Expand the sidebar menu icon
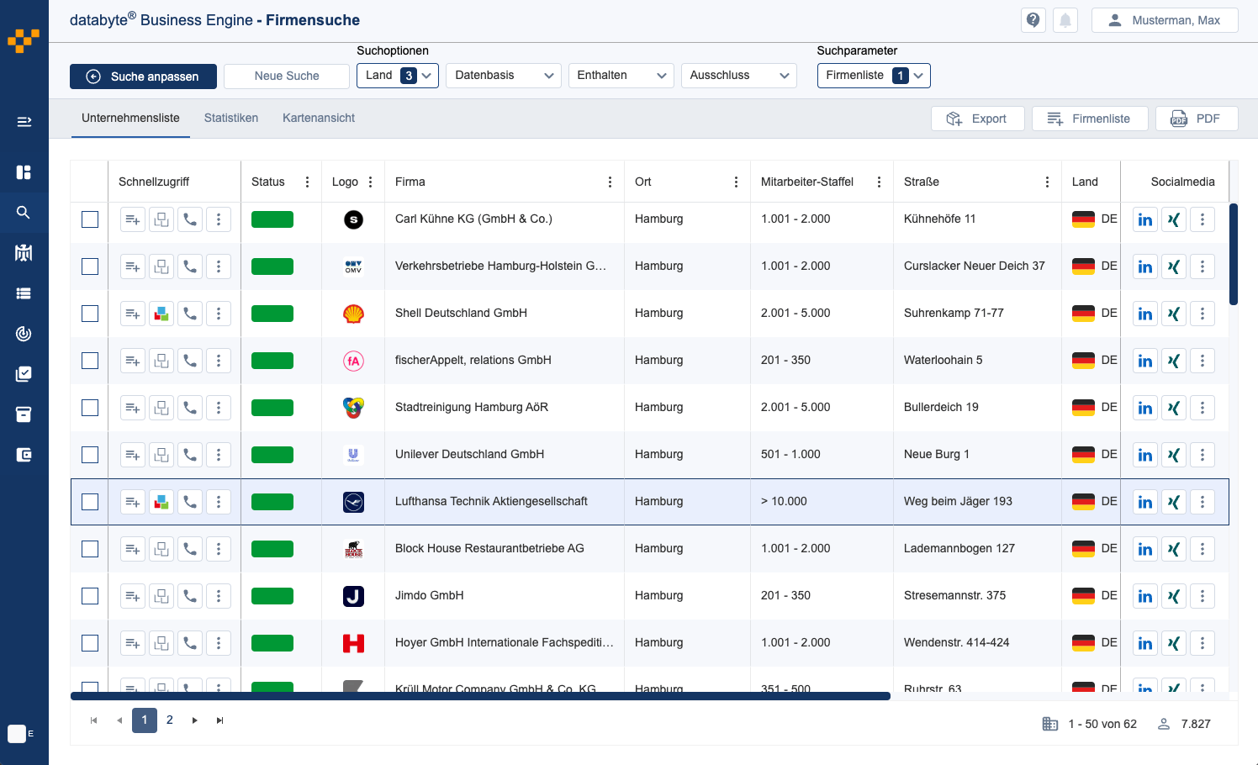Image resolution: width=1258 pixels, height=765 pixels. [24, 122]
